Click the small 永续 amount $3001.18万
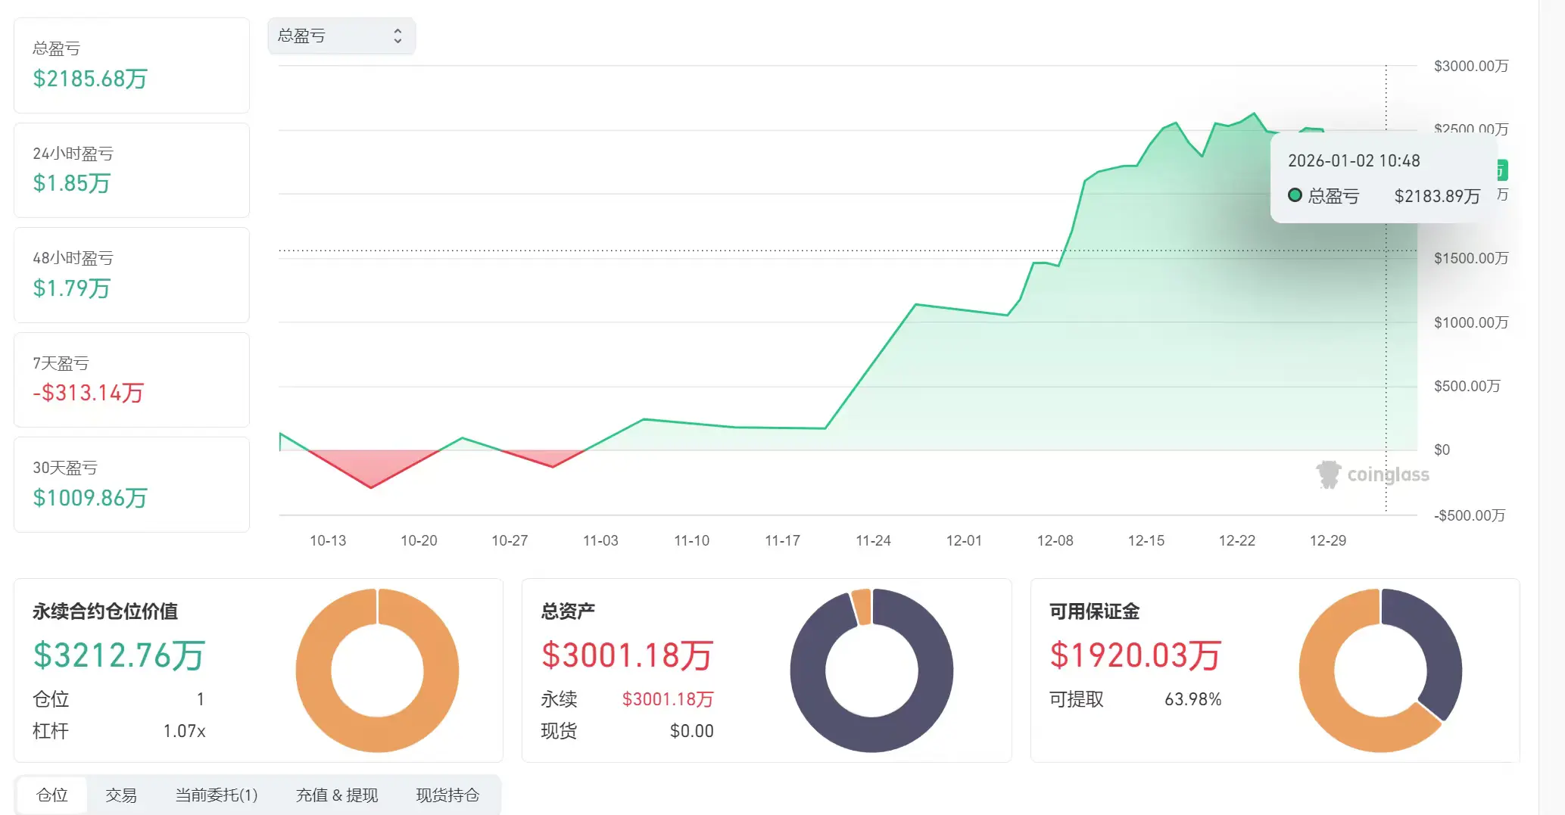1565x815 pixels. point(668,699)
